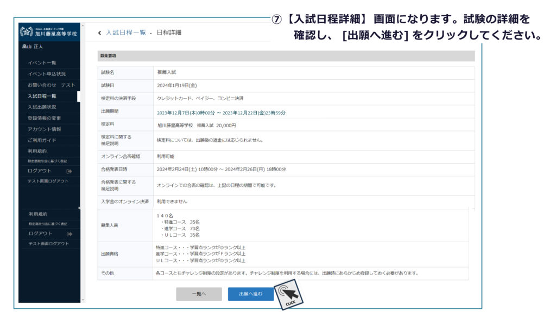This screenshot has width=556, height=312.
Task: Choose 登録情報の変更 in the sidebar
Action: pyautogui.click(x=44, y=118)
